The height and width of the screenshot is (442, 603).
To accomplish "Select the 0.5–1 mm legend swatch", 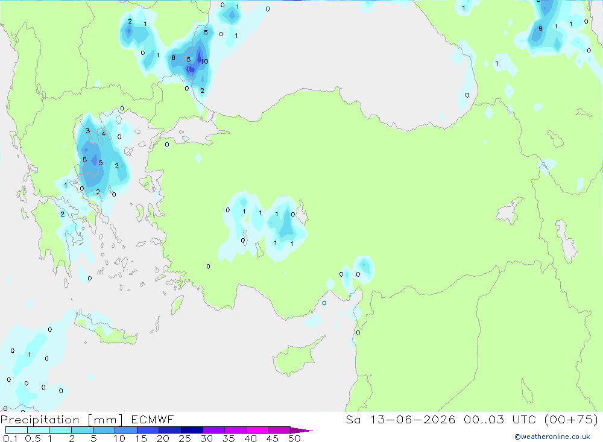I will point(38,430).
